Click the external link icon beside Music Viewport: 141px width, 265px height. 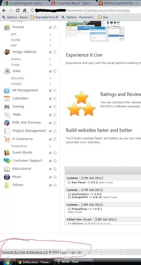point(50,177)
